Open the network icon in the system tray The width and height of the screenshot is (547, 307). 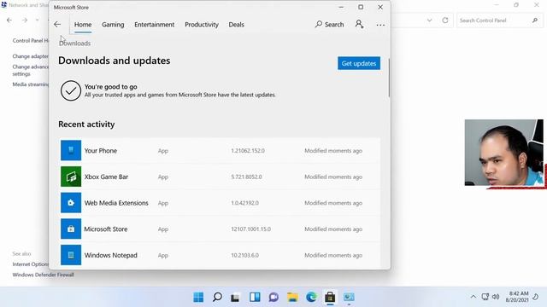click(x=485, y=297)
